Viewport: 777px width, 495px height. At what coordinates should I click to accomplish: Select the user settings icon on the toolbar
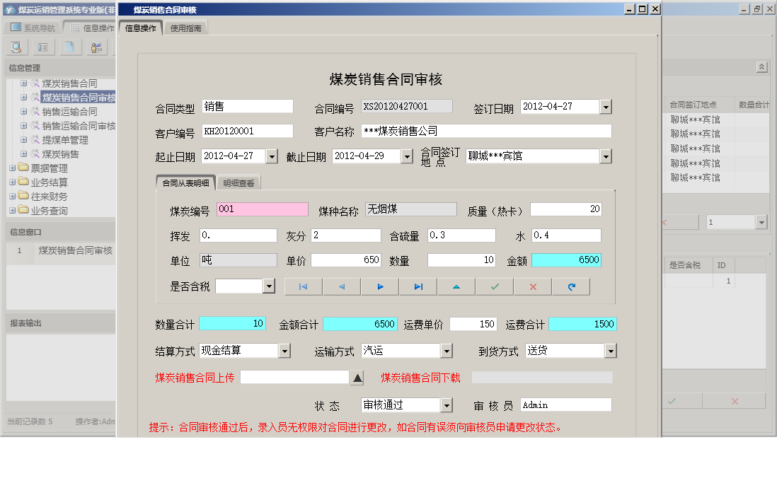pos(97,47)
